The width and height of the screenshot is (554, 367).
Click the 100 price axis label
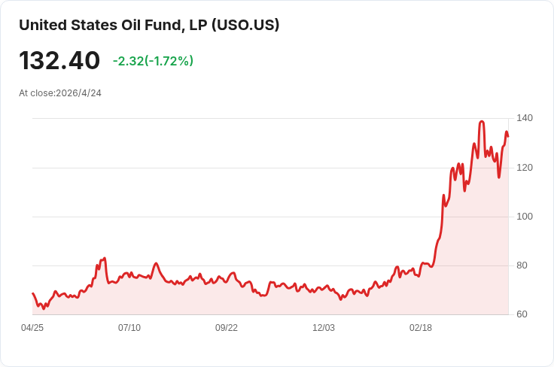point(525,217)
